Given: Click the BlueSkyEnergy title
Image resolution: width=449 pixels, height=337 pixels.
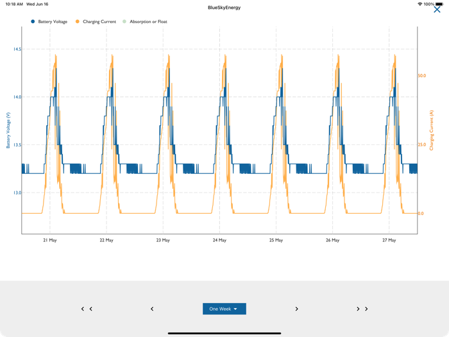Looking at the screenshot, I should [x=224, y=8].
